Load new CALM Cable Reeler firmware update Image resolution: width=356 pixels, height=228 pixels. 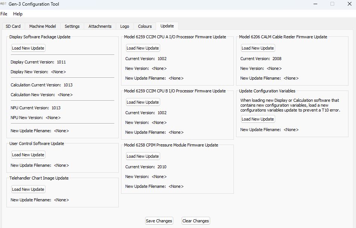[258, 48]
